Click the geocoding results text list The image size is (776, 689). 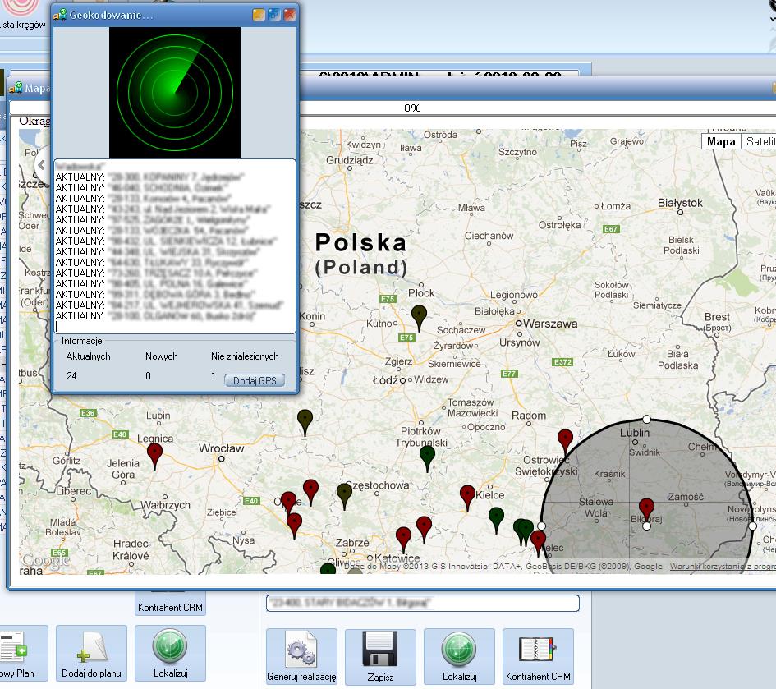coord(175,246)
